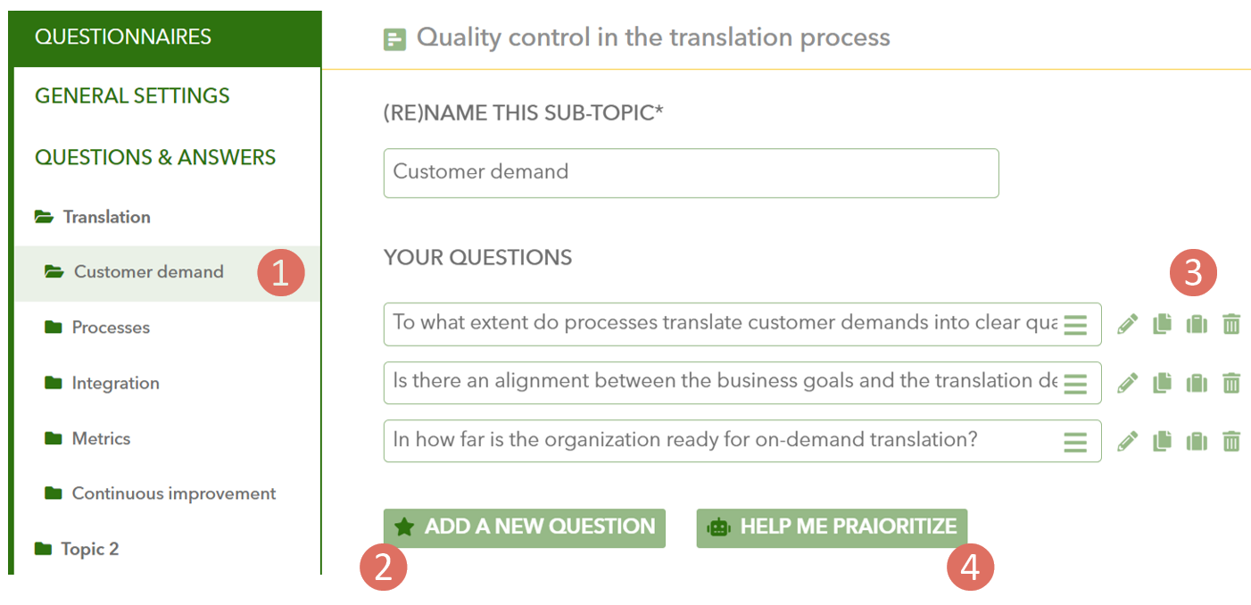The image size is (1251, 605).
Task: Click the pencil edit icon on the first question
Action: click(x=1128, y=324)
